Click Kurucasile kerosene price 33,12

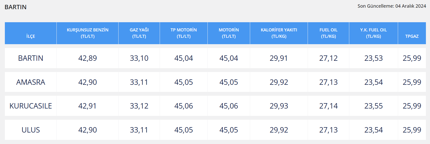(139, 106)
